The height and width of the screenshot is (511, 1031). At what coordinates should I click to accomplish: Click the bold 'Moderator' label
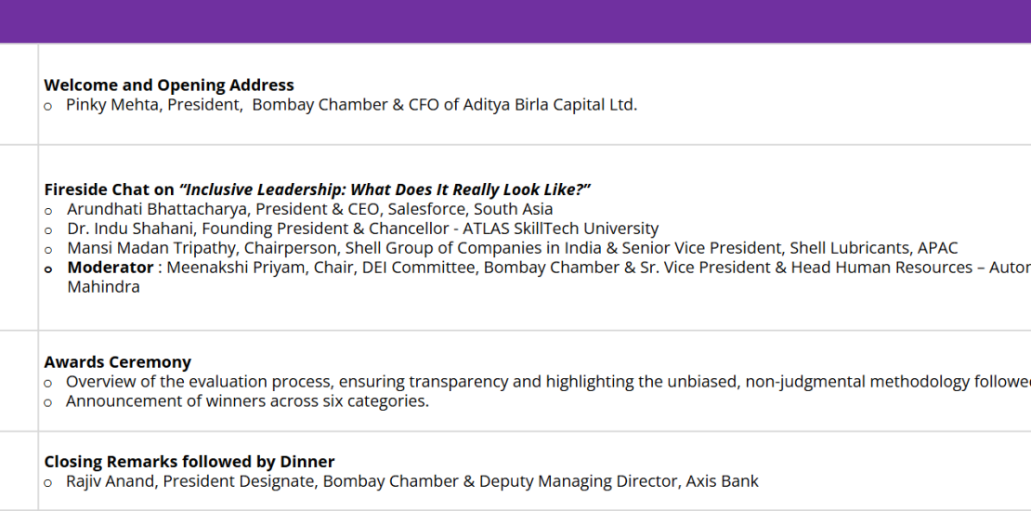[111, 268]
